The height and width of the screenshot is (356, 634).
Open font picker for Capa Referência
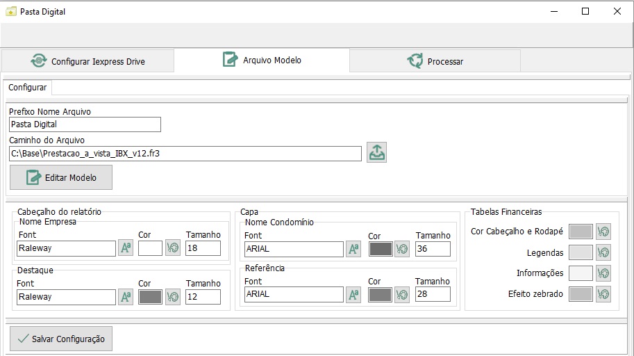(x=353, y=294)
